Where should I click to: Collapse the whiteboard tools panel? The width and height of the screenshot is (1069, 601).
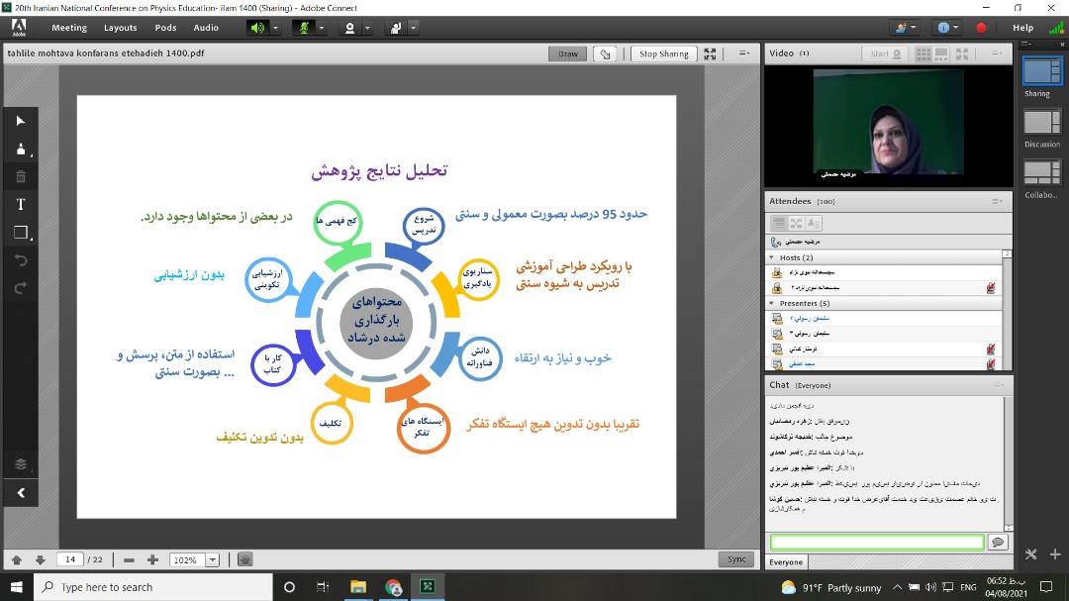(x=21, y=492)
